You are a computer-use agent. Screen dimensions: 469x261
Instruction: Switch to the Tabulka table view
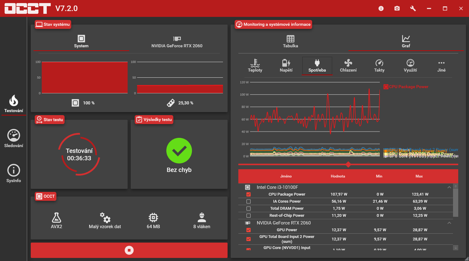pos(290,41)
